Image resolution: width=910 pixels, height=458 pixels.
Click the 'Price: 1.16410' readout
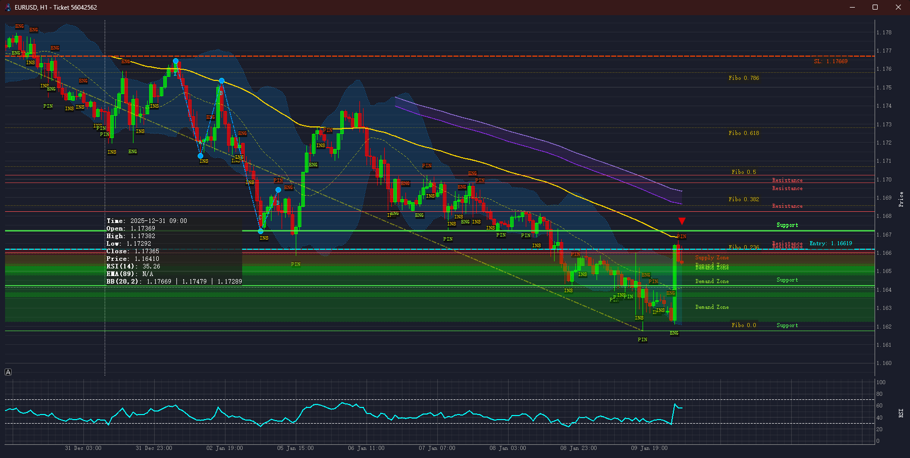(x=133, y=259)
